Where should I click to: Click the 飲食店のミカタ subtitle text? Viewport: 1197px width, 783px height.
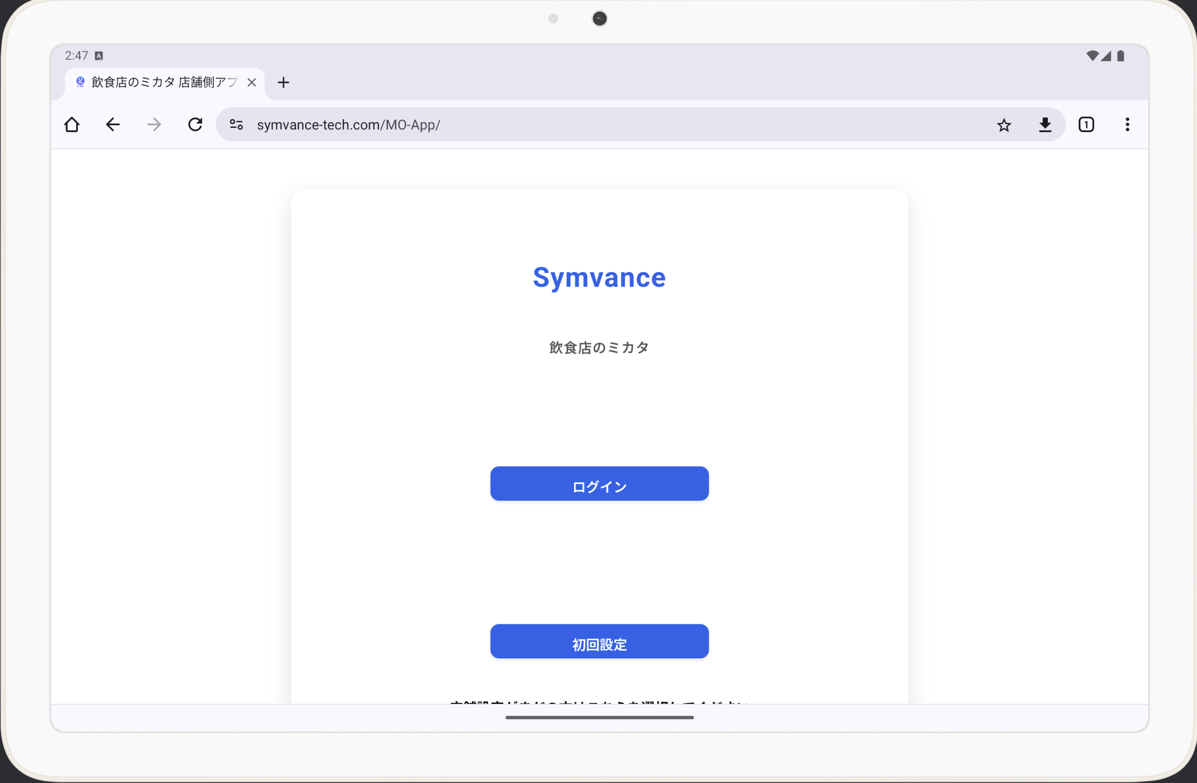[599, 347]
